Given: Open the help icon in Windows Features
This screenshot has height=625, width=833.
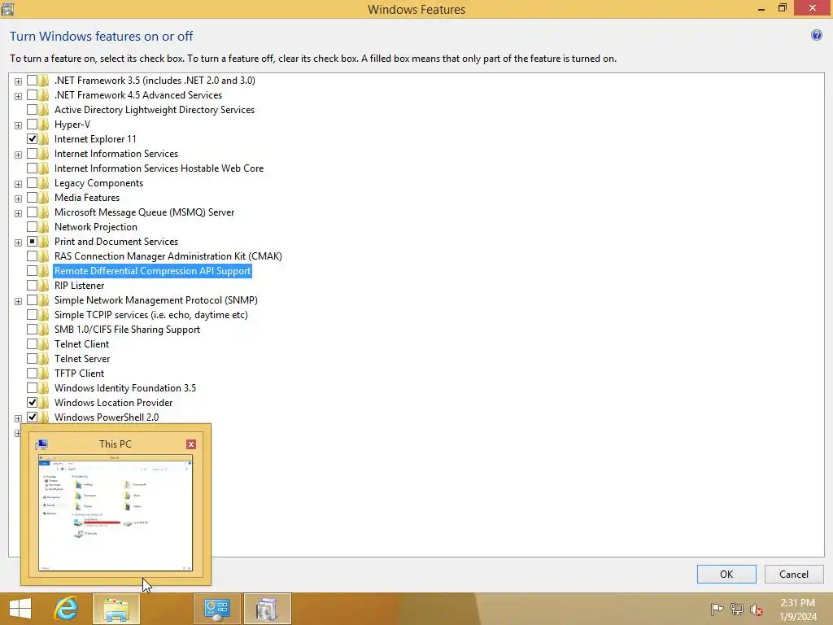Looking at the screenshot, I should [x=817, y=36].
